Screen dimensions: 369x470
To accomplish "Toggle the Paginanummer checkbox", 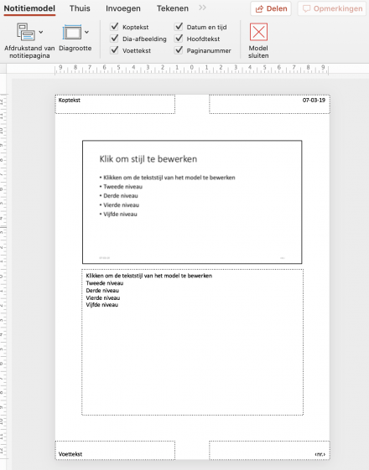I will 179,50.
